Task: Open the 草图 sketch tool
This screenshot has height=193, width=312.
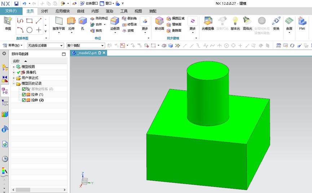Action: click(8, 23)
